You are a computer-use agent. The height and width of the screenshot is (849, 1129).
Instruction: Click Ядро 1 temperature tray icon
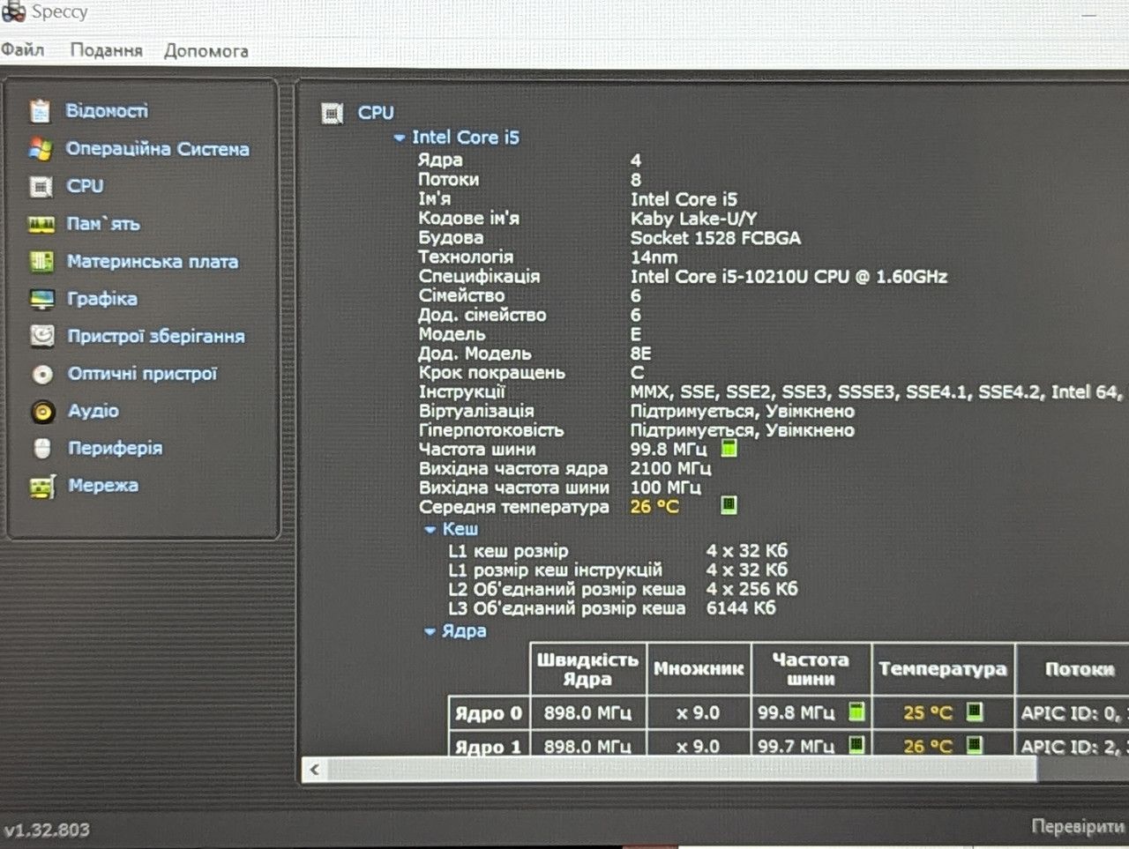point(974,745)
